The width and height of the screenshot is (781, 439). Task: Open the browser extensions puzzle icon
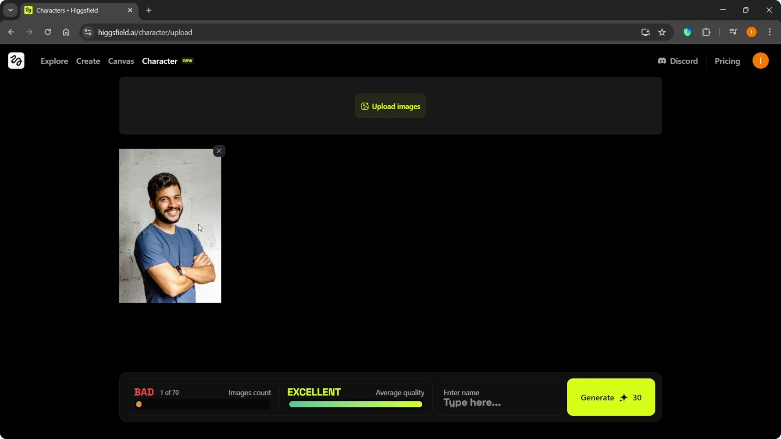pos(707,32)
